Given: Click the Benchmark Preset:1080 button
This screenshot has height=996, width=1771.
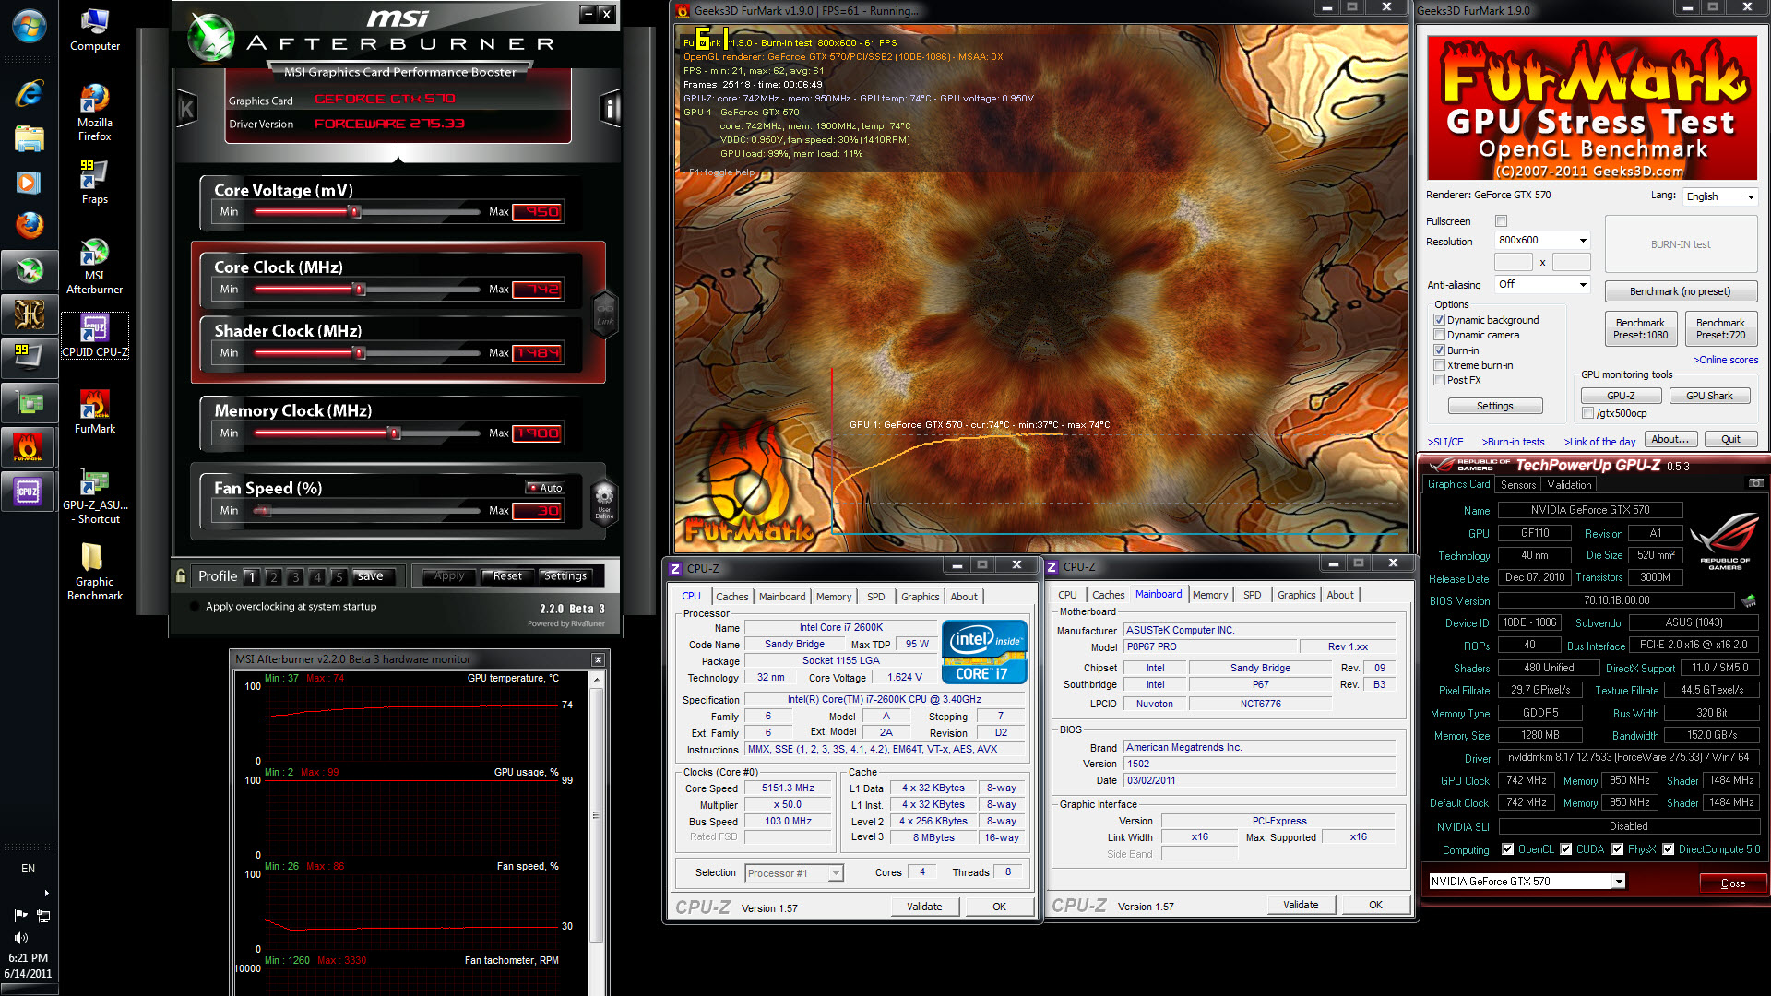Looking at the screenshot, I should tap(1640, 328).
